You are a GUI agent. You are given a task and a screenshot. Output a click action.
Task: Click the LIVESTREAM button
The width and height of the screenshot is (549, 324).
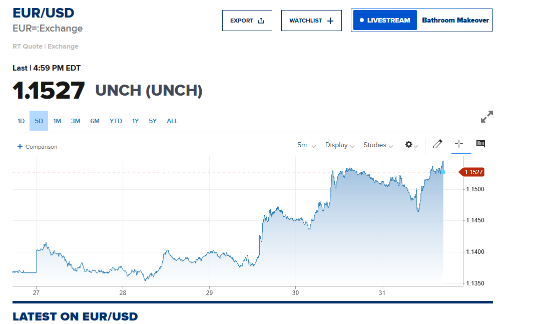[x=385, y=21]
